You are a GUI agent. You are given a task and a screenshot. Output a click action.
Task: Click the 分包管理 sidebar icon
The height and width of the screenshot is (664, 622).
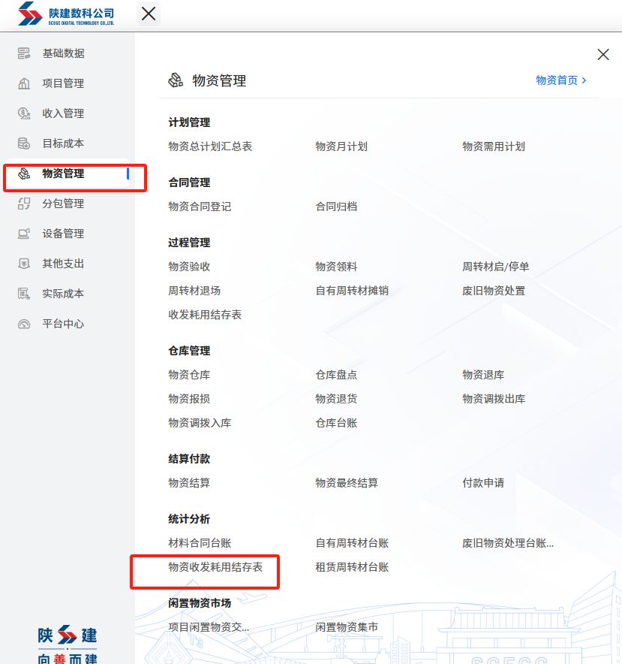coord(24,204)
